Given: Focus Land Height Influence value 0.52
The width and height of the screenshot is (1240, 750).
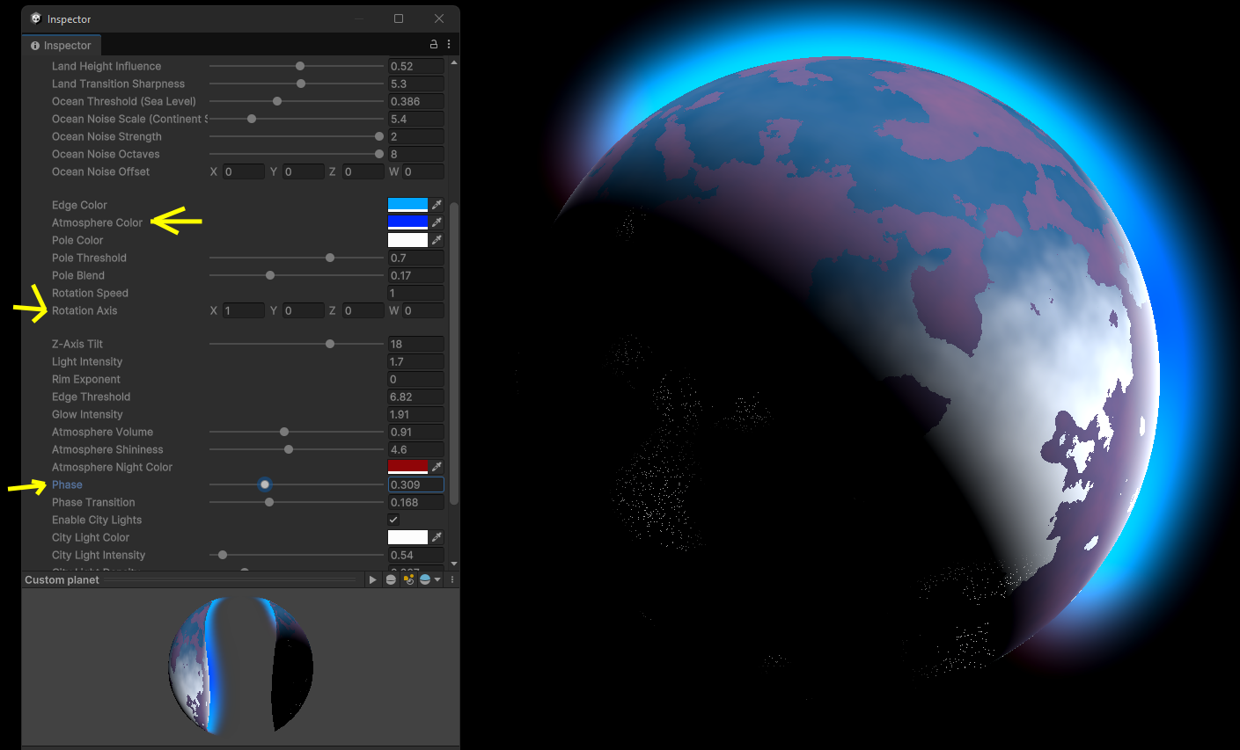Looking at the screenshot, I should click(415, 66).
